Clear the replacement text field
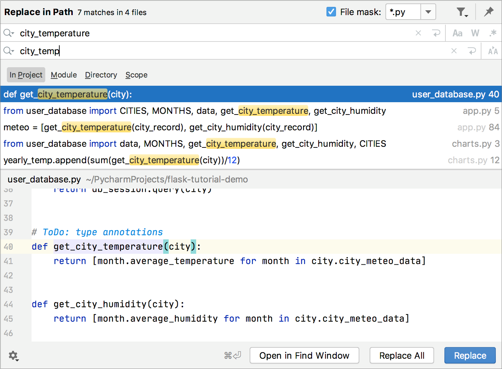Image resolution: width=502 pixels, height=369 pixels. pyautogui.click(x=454, y=51)
